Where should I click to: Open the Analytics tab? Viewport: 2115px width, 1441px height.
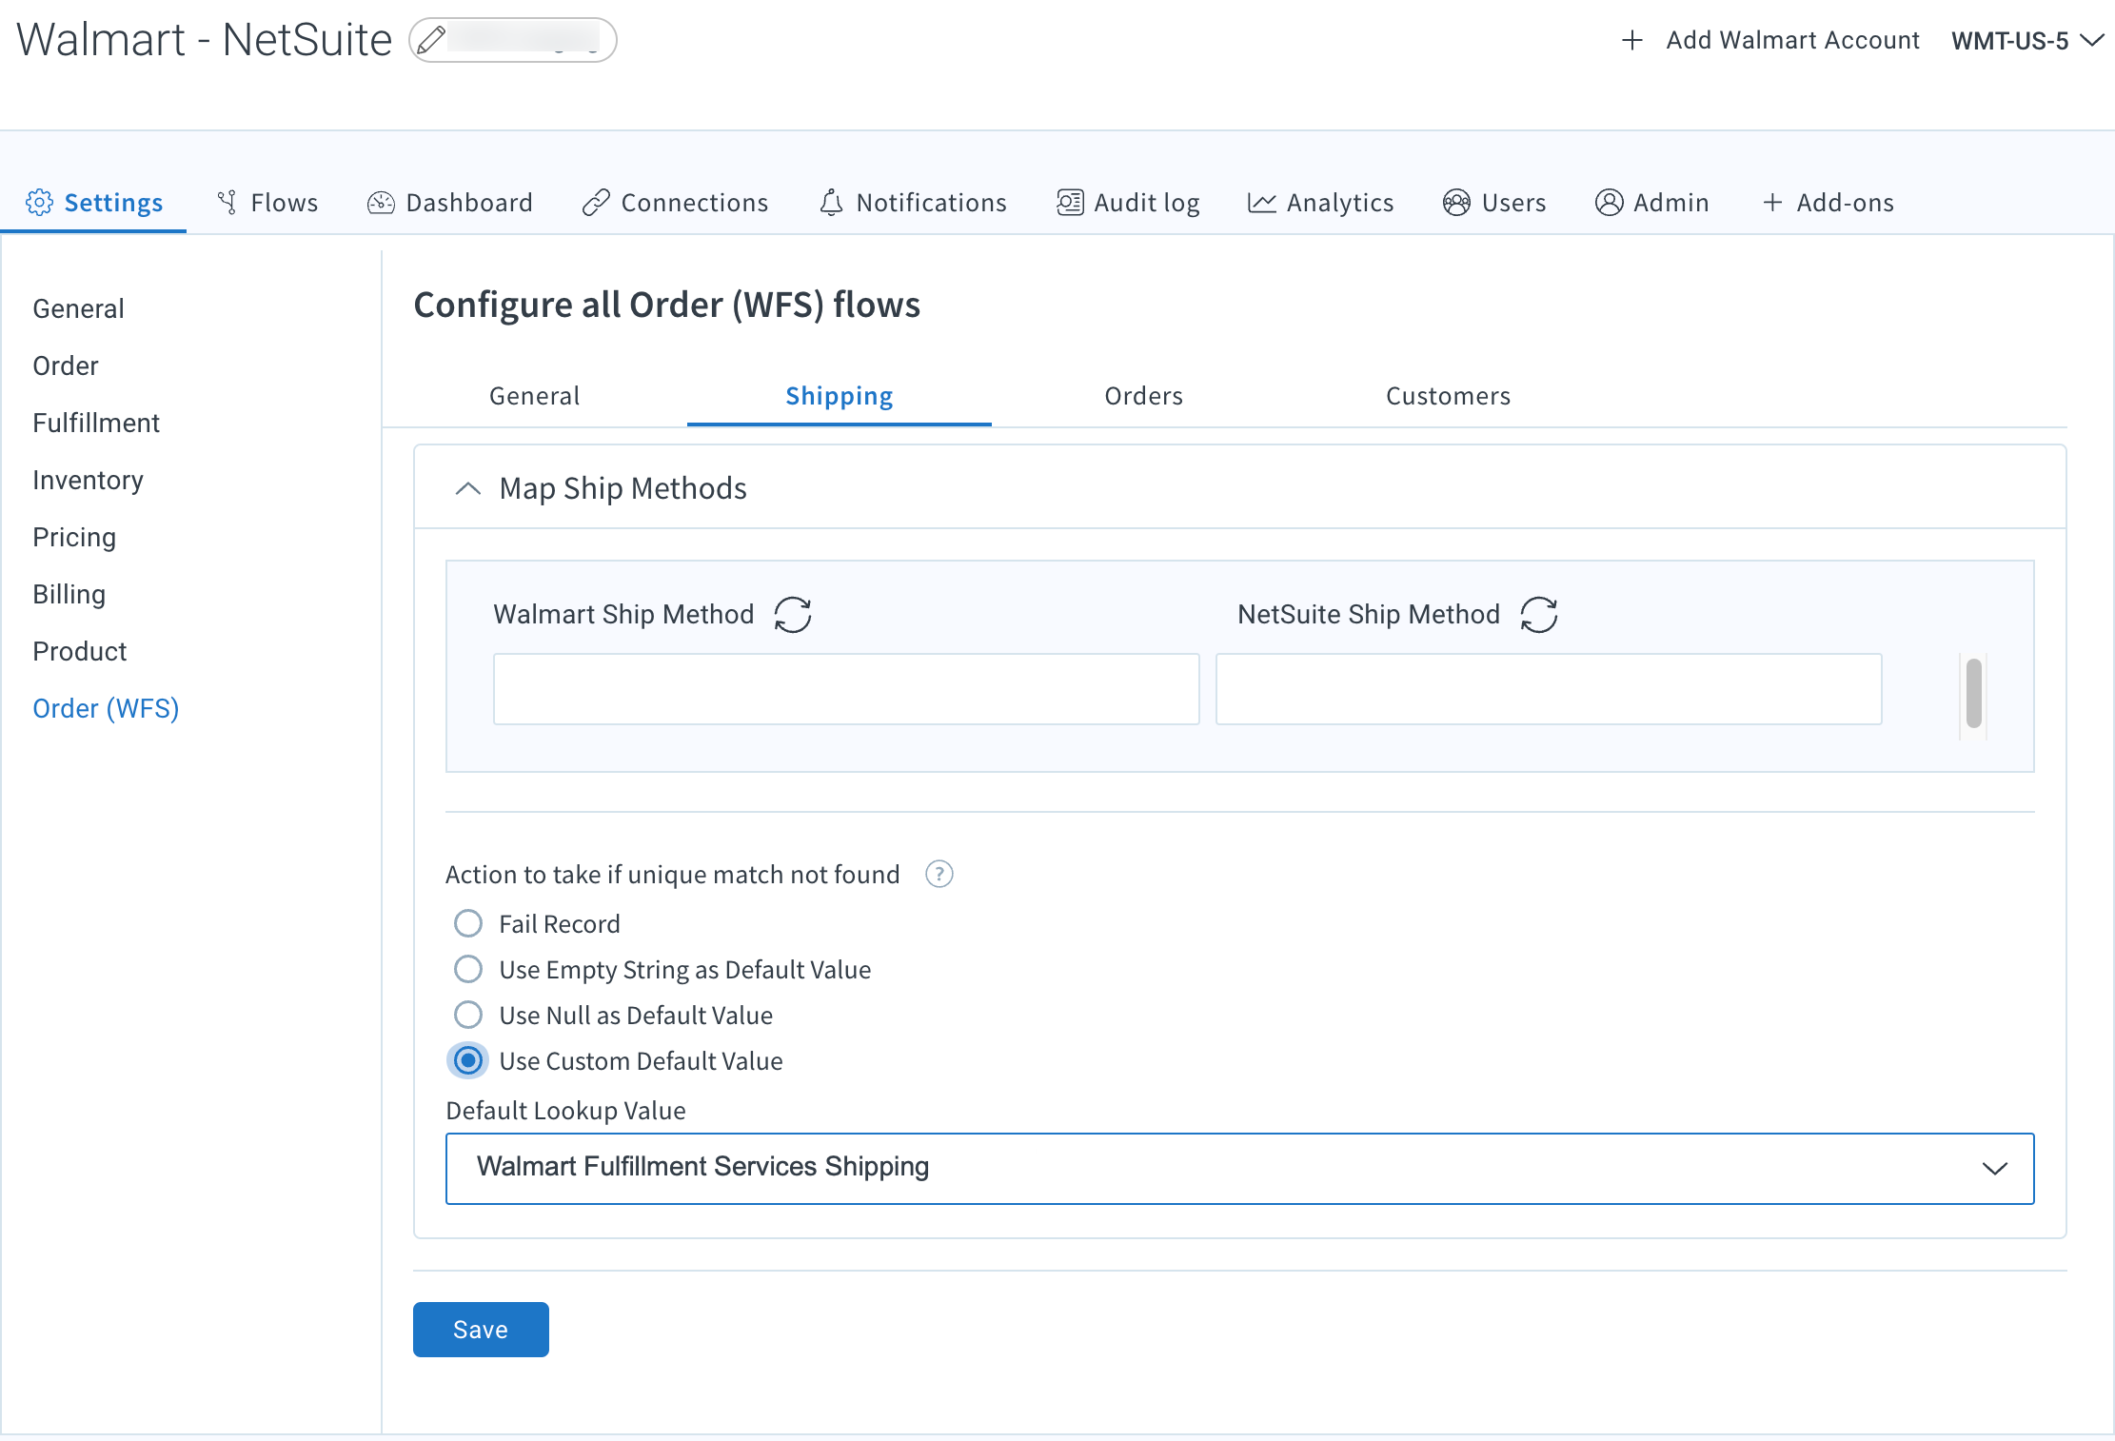pyautogui.click(x=1321, y=203)
